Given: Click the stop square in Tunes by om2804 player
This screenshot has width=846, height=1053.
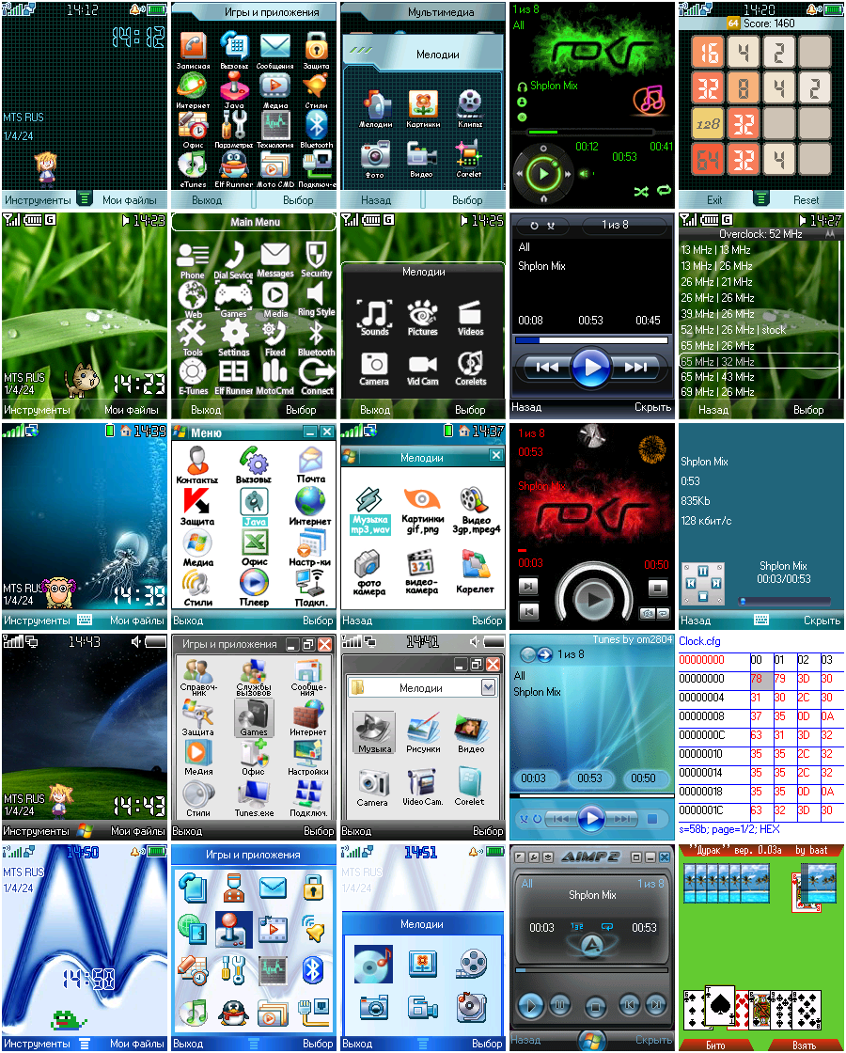Looking at the screenshot, I should (652, 819).
